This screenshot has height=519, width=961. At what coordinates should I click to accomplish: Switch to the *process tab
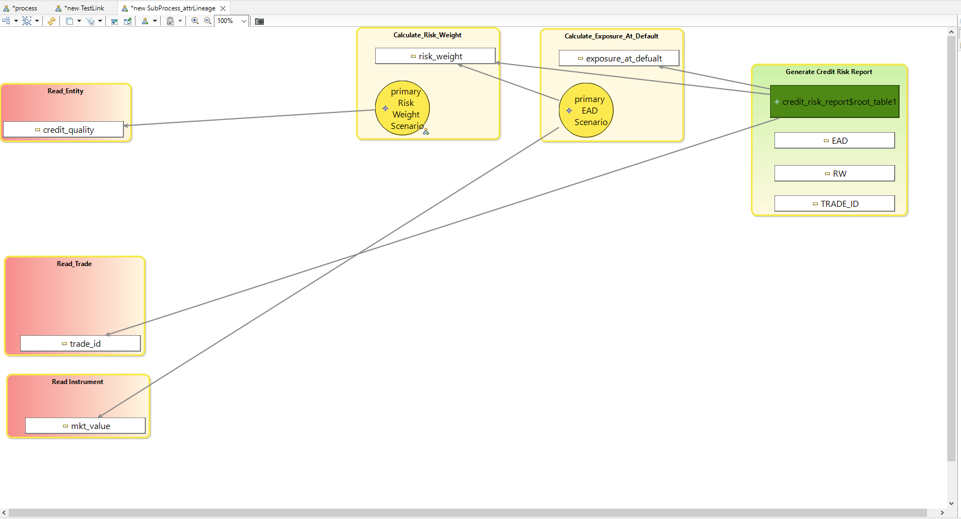tap(21, 8)
